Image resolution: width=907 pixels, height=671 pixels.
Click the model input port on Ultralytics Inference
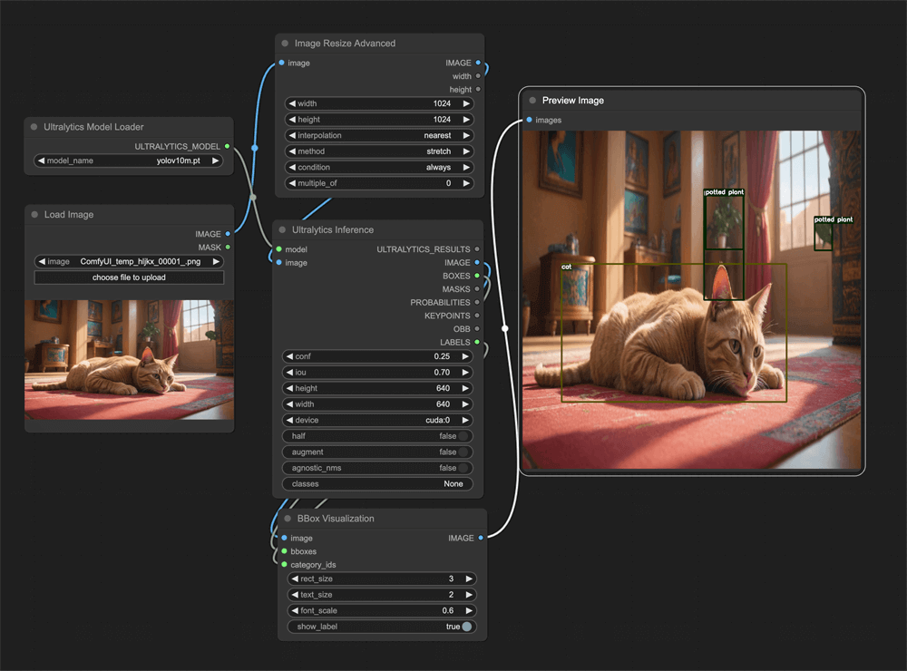coord(278,249)
